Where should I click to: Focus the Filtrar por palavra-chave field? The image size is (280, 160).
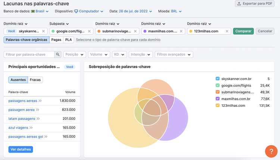coord(29,54)
